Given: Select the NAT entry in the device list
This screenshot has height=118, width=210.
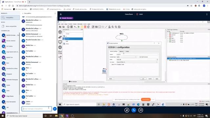Looking at the screenshot, I should (73, 41).
